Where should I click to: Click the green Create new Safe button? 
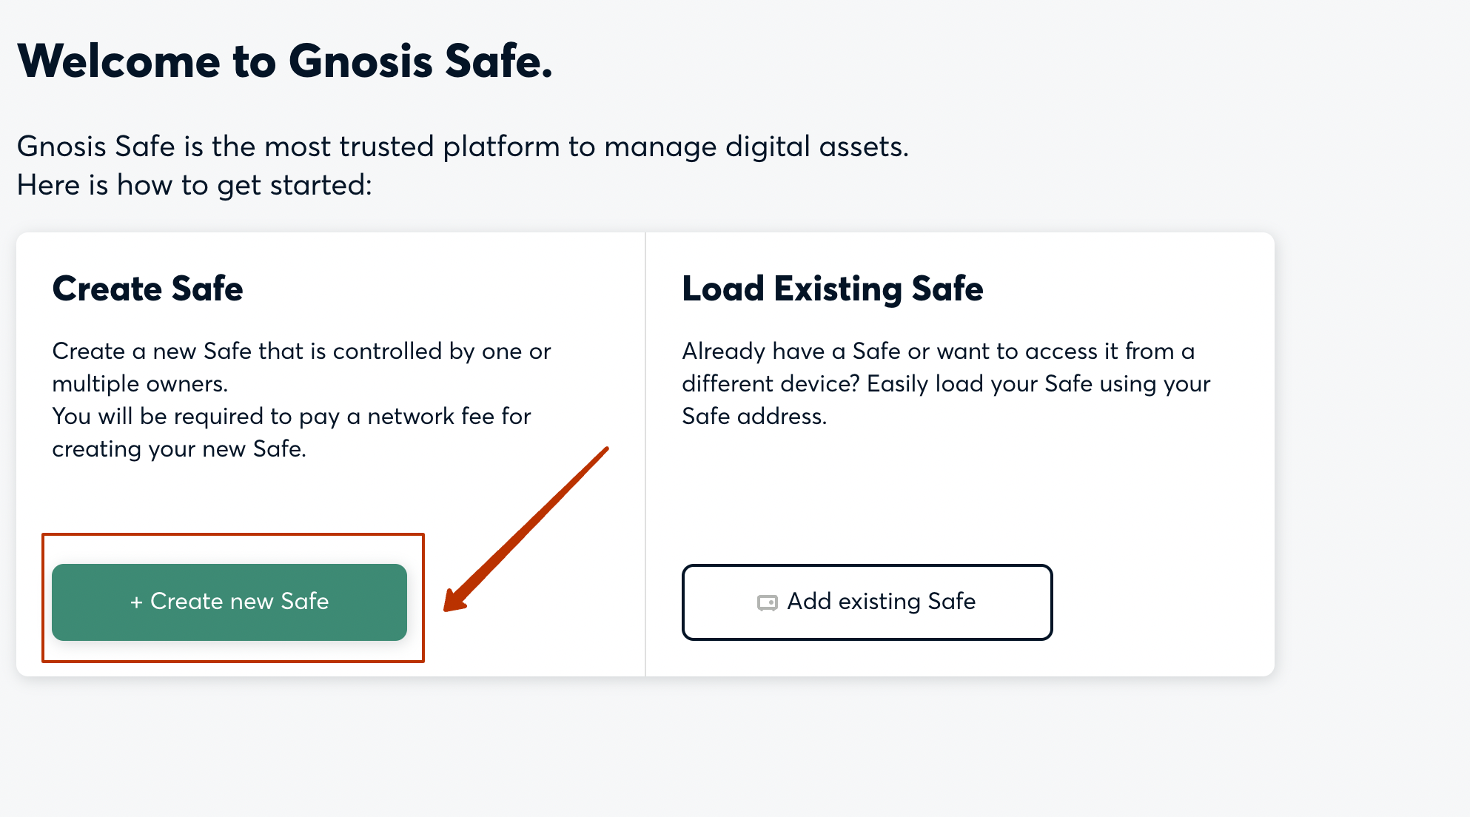pyautogui.click(x=229, y=602)
